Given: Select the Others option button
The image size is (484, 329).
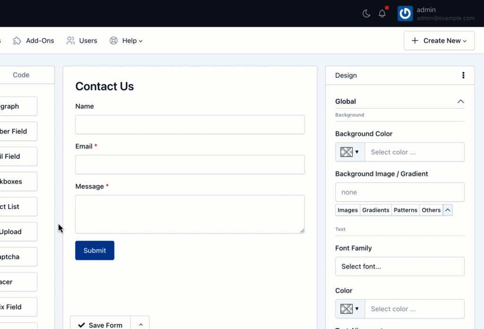Looking at the screenshot, I should point(431,210).
